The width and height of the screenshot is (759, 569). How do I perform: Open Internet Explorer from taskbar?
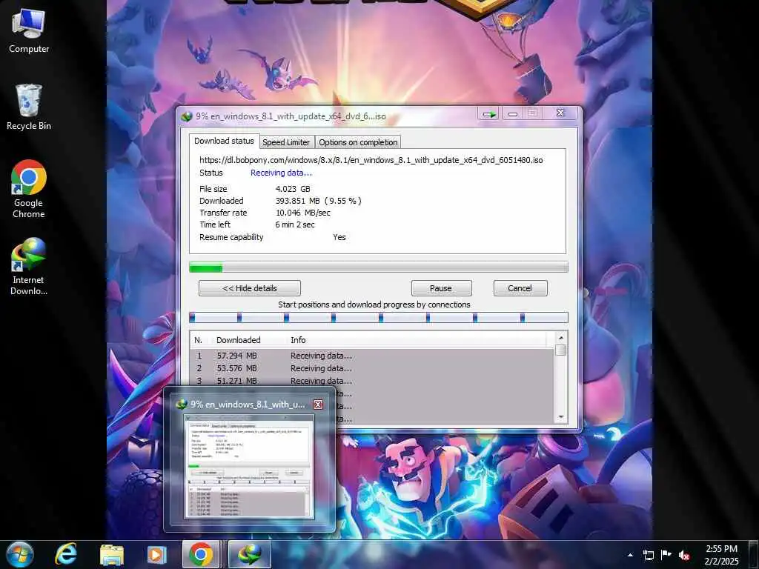pyautogui.click(x=66, y=554)
